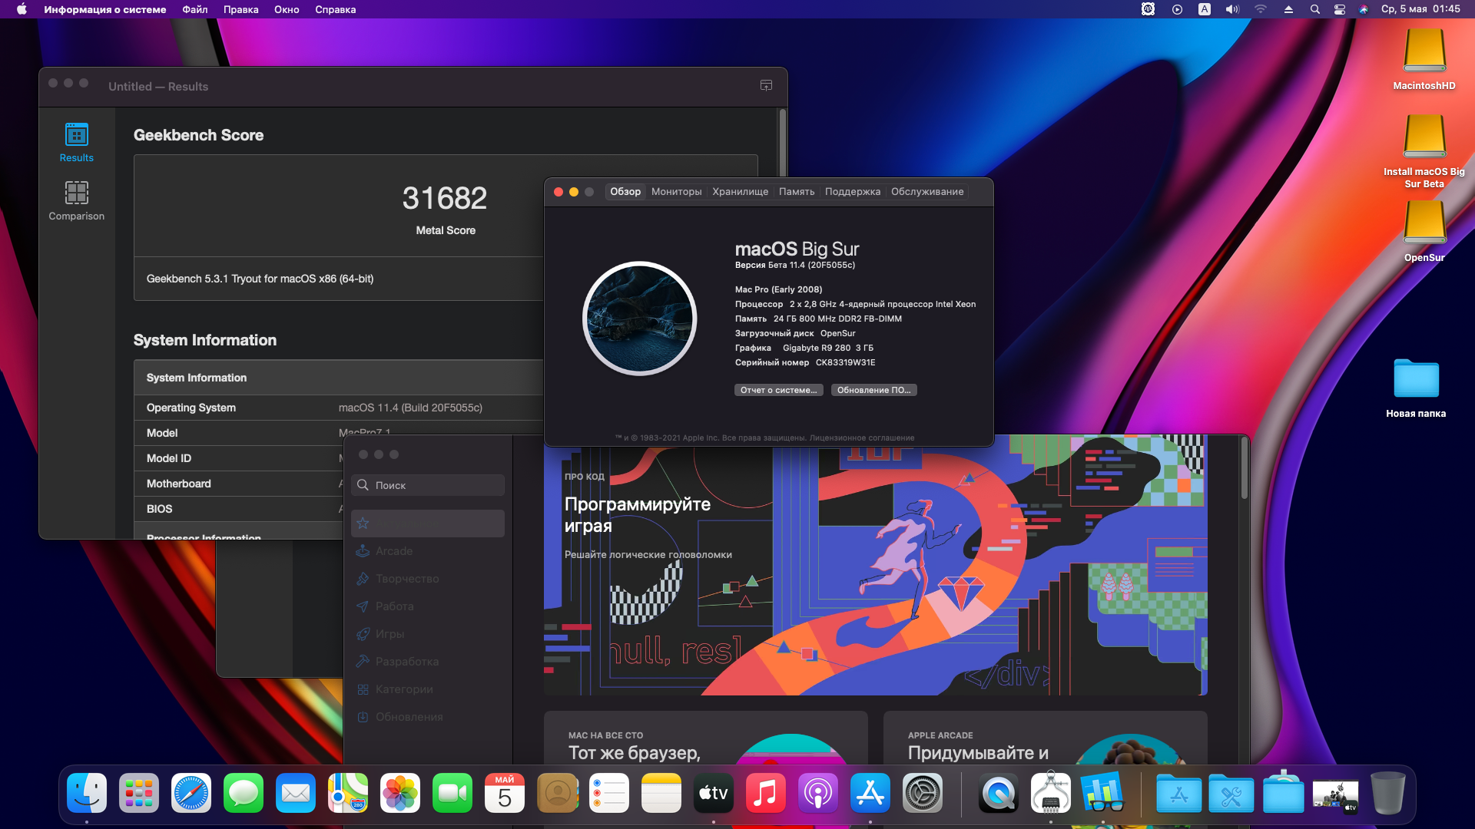Toggle Wi-Fi status menu in menu bar
This screenshot has width=1475, height=829.
click(x=1261, y=9)
